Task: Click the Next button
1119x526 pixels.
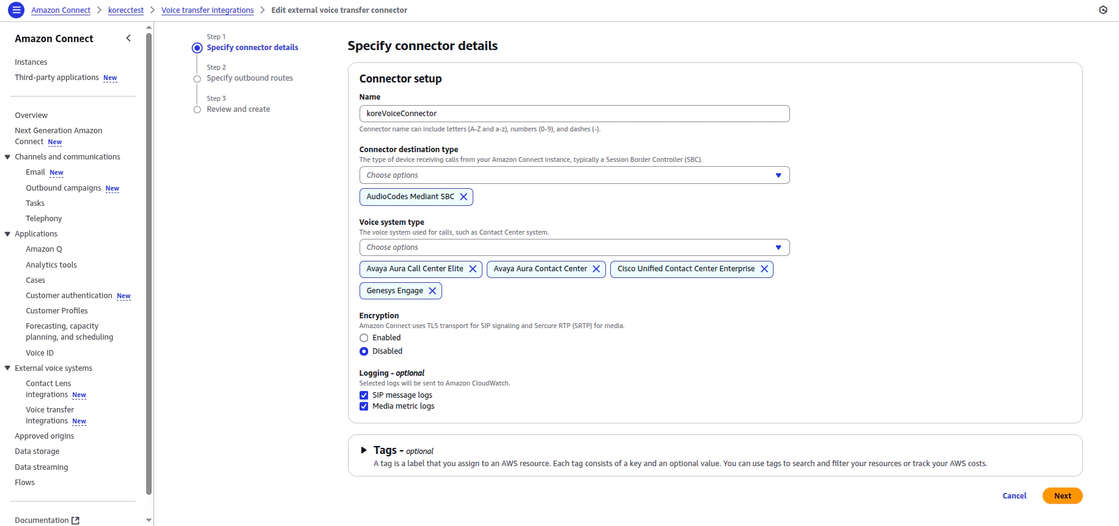Action: [1062, 495]
